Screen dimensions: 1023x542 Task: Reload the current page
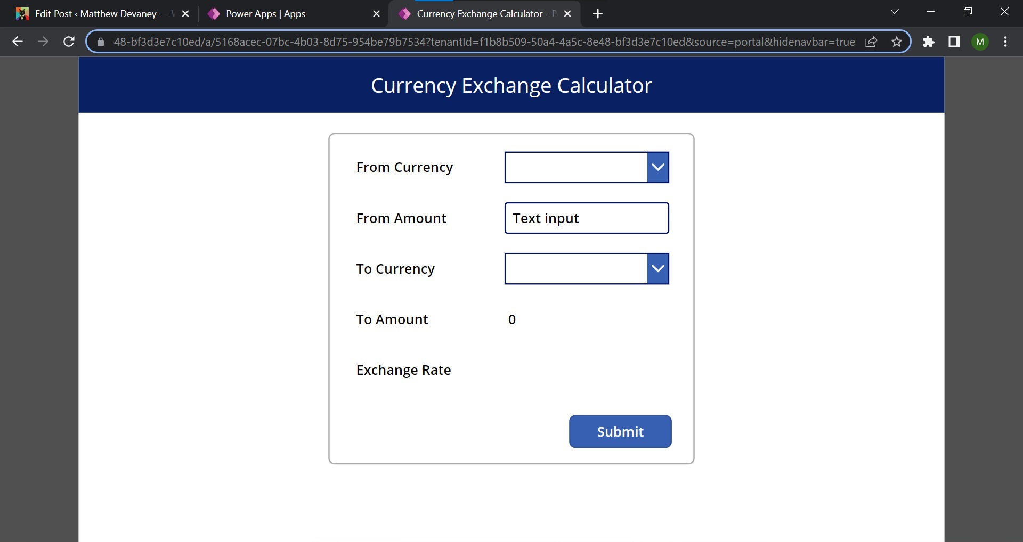coord(69,42)
